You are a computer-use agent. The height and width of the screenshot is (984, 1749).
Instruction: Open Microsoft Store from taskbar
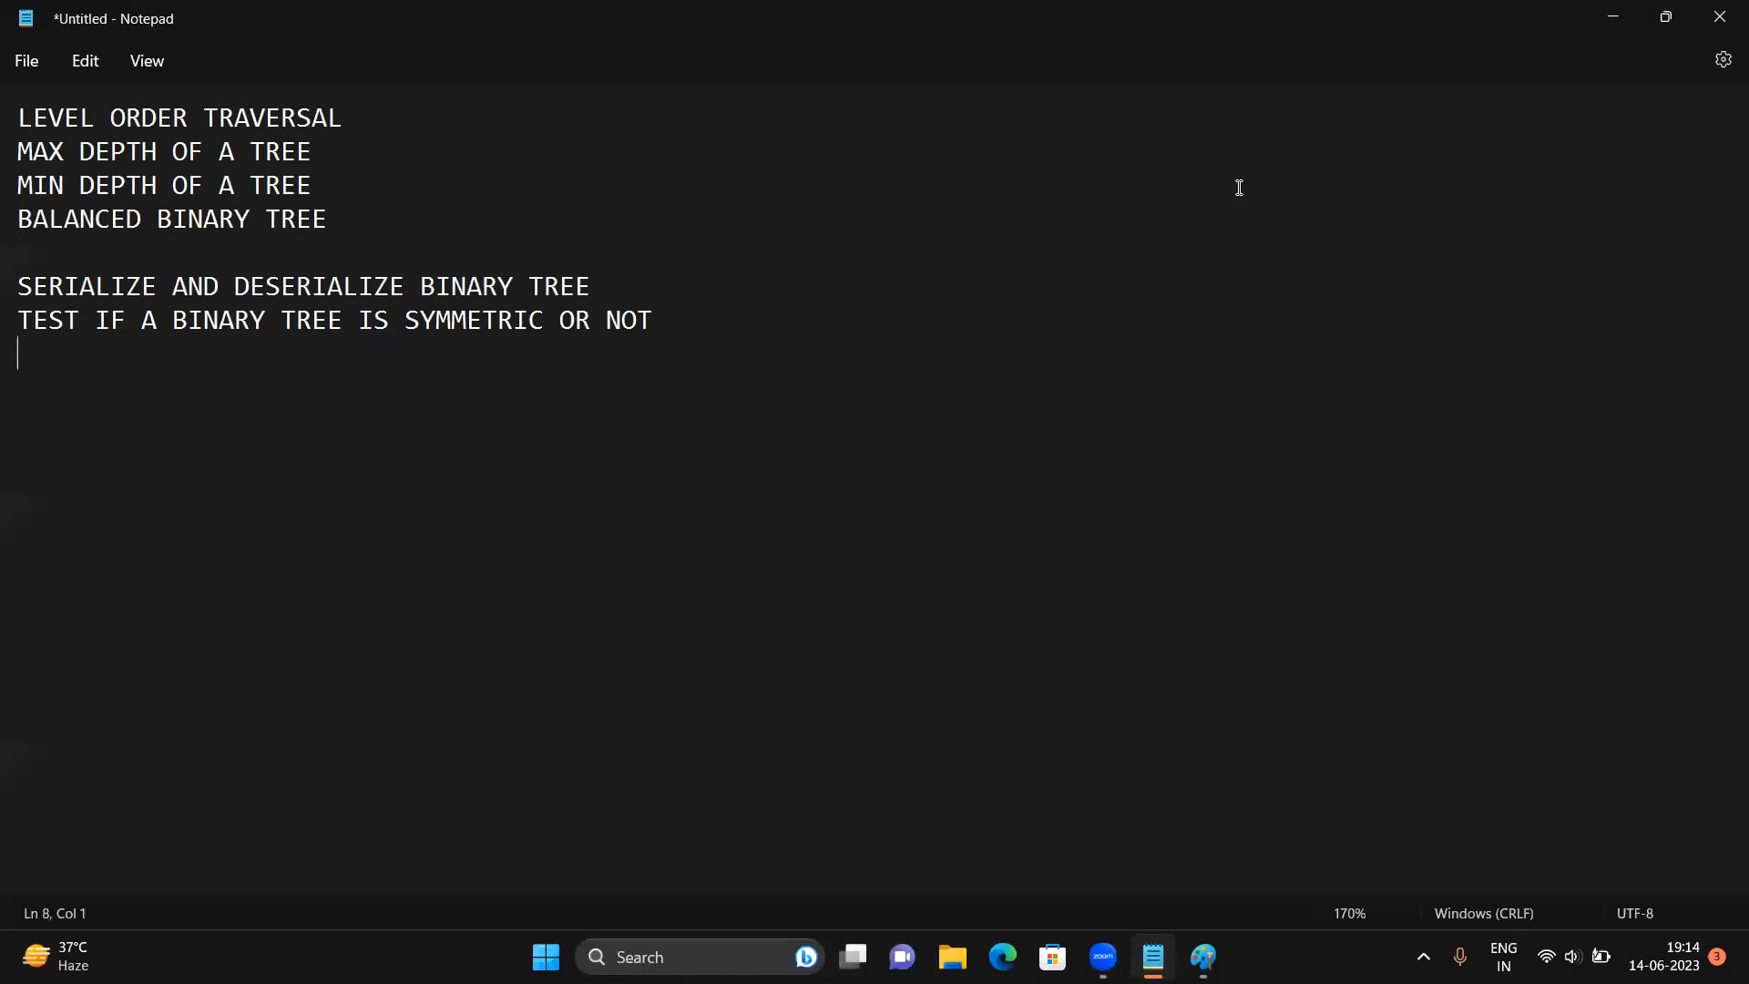1052,957
